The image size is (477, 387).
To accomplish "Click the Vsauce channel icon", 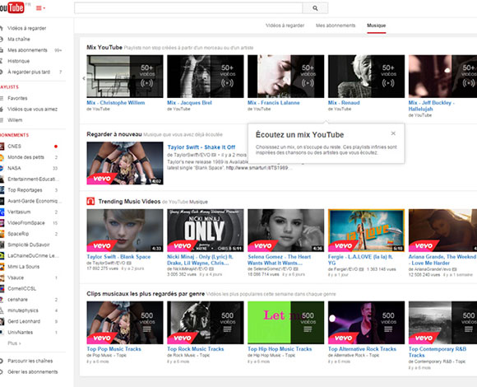I will [2, 277].
